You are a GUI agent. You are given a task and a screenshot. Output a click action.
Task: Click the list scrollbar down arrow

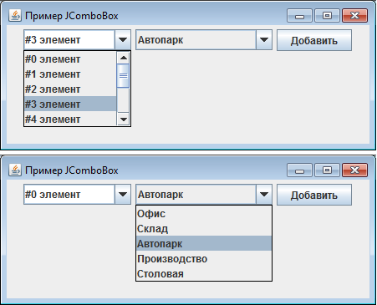pyautogui.click(x=123, y=119)
